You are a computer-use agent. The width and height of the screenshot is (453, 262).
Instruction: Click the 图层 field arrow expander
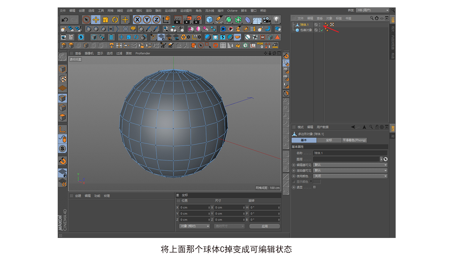pos(382,159)
